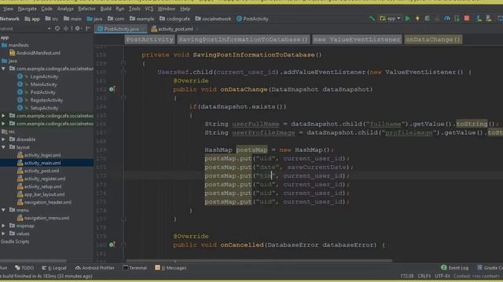
Task: Click the Attach debugger to process icon
Action: 457,19
